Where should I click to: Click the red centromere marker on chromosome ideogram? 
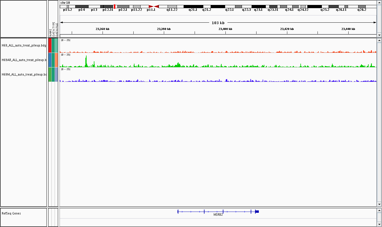point(154,6)
